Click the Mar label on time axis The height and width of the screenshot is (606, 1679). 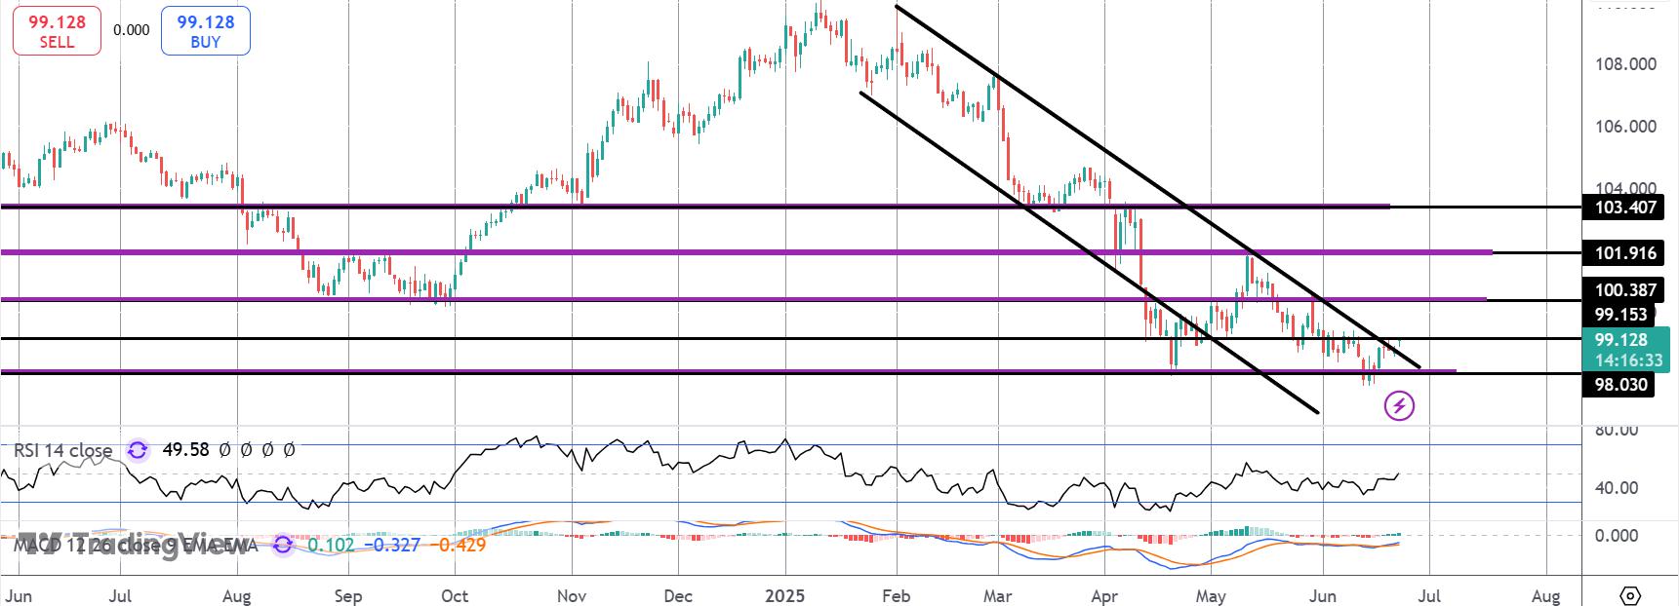pyautogui.click(x=998, y=596)
